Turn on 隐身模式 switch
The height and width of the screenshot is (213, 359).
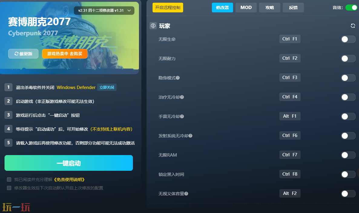348,78
